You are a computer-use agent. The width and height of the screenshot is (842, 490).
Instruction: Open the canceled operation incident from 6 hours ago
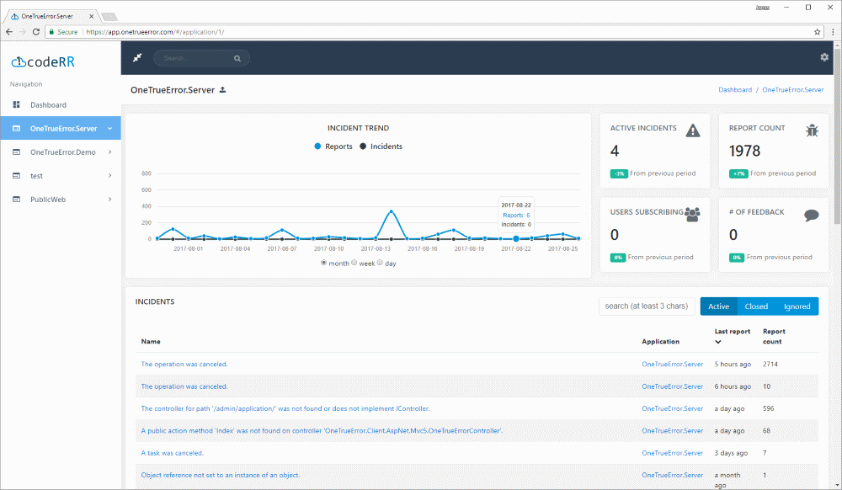tap(184, 386)
